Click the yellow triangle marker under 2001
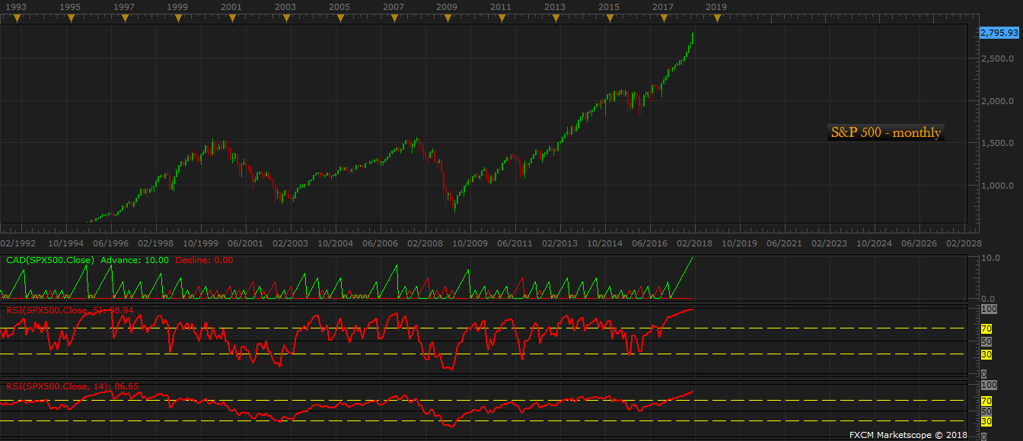The image size is (1023, 441). point(232,19)
